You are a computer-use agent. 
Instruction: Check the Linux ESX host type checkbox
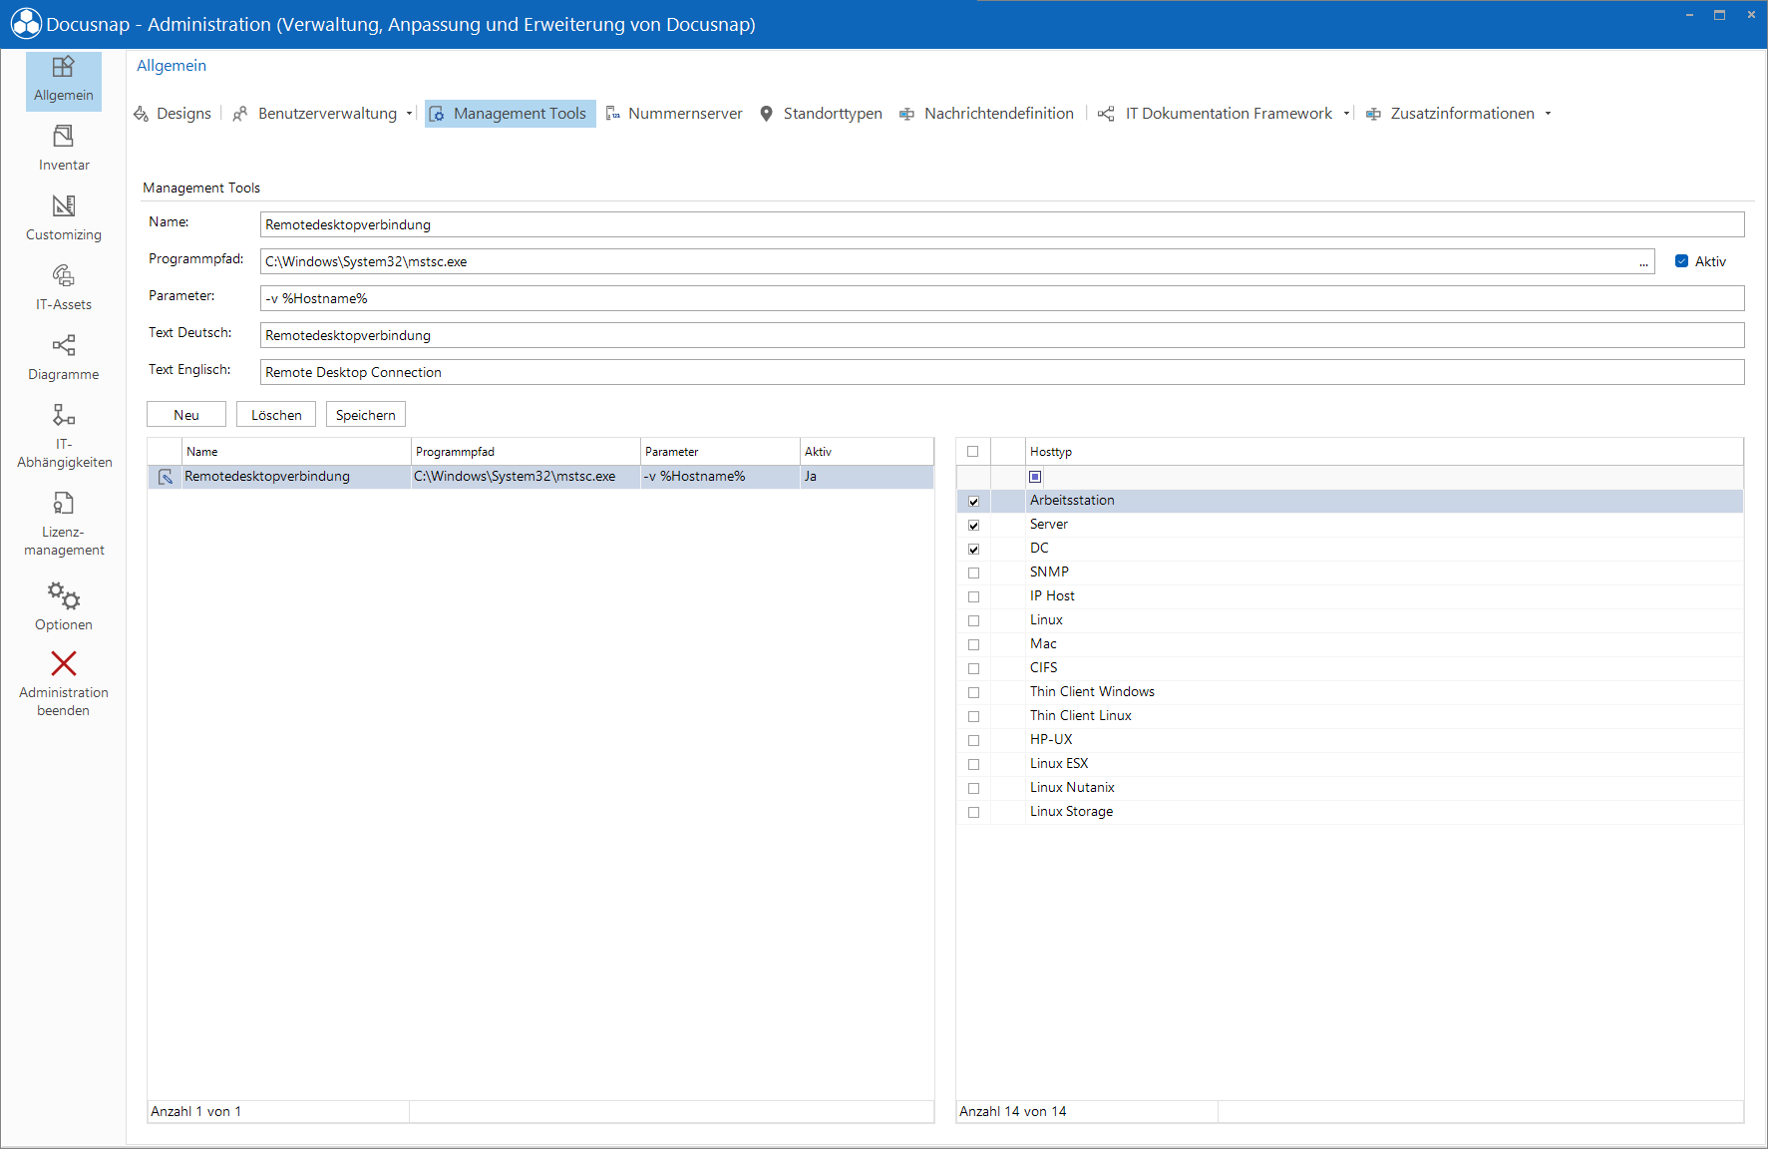pos(973,765)
